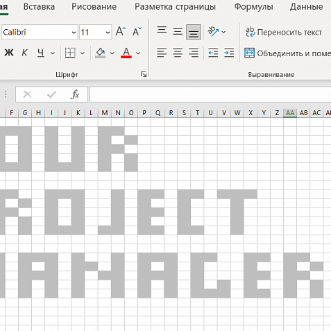Decrease indent icon

pyautogui.click(x=213, y=53)
